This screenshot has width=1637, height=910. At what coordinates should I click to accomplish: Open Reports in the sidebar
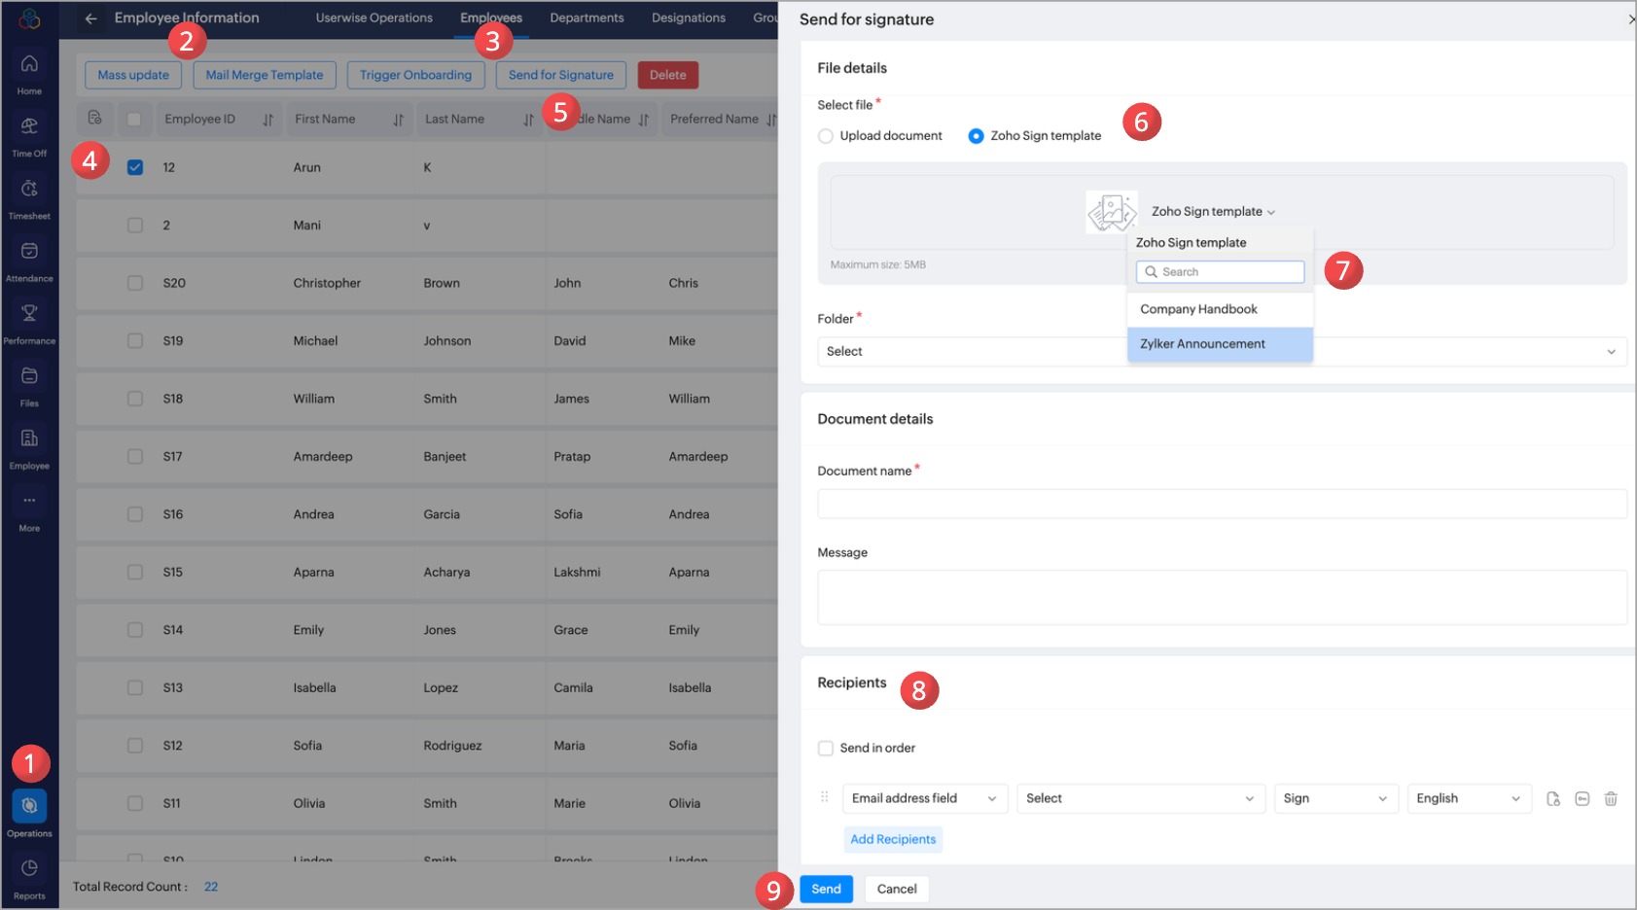(29, 879)
